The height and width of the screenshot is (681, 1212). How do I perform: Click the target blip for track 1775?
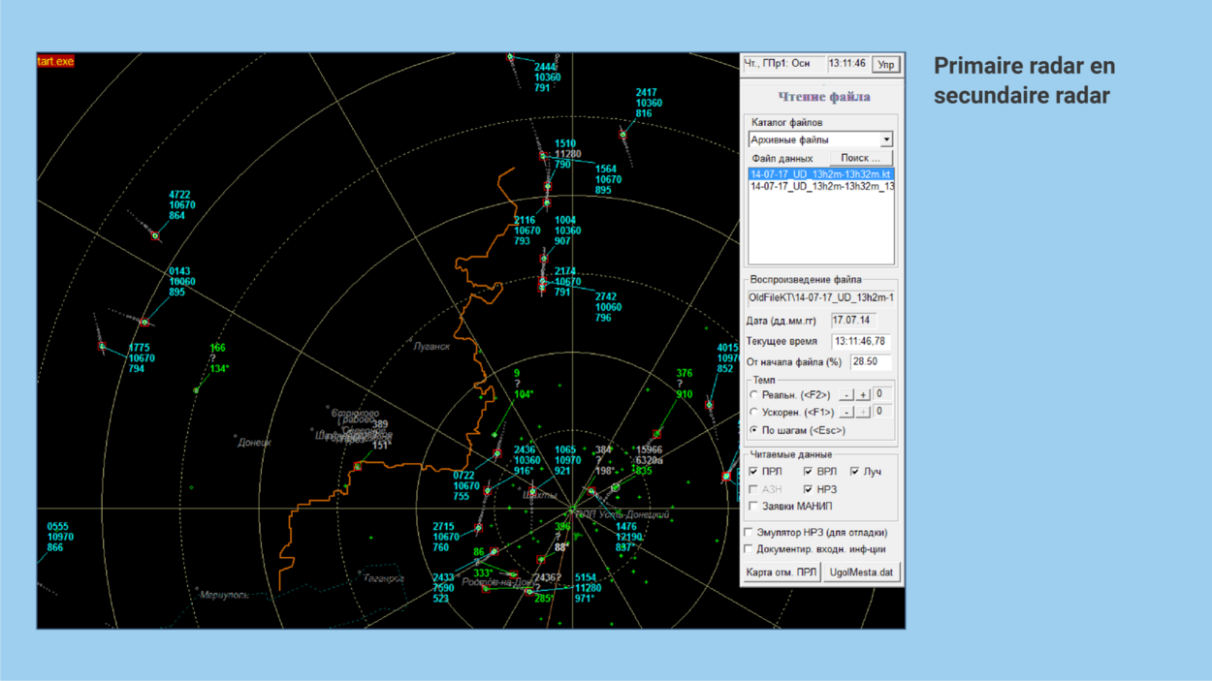click(x=102, y=347)
